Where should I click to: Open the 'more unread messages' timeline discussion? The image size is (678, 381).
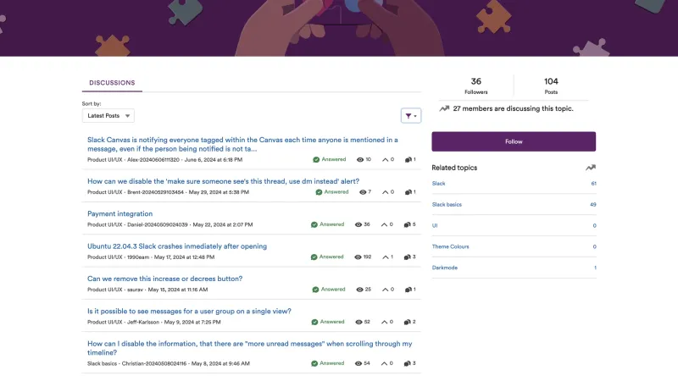point(249,348)
